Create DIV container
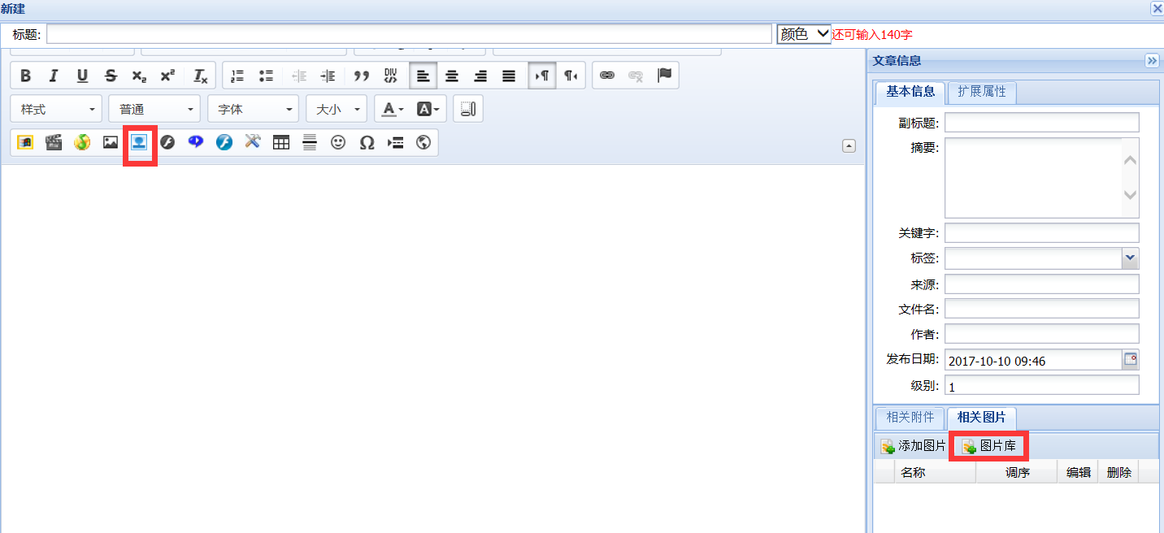The width and height of the screenshot is (1164, 533). click(390, 76)
